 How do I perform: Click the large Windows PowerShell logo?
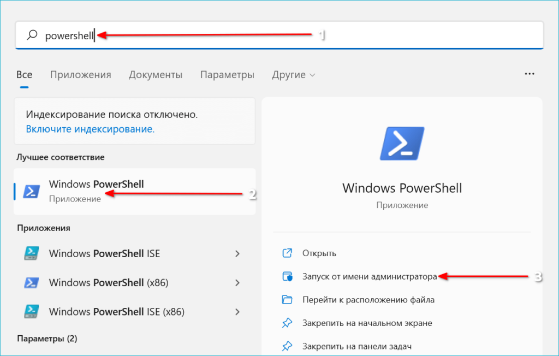(x=402, y=144)
